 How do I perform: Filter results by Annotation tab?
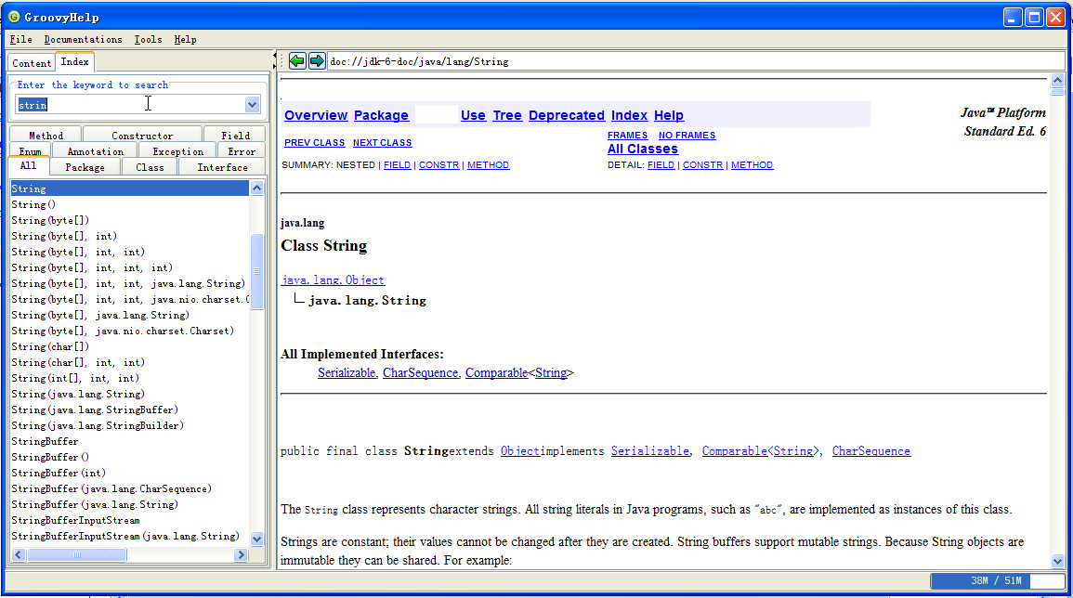(95, 151)
